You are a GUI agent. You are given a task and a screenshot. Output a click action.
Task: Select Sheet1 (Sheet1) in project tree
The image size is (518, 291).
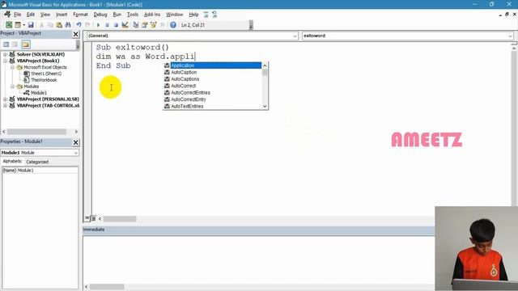[x=46, y=74]
